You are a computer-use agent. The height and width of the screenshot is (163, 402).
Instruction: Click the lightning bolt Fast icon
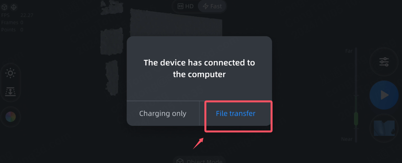[205, 6]
